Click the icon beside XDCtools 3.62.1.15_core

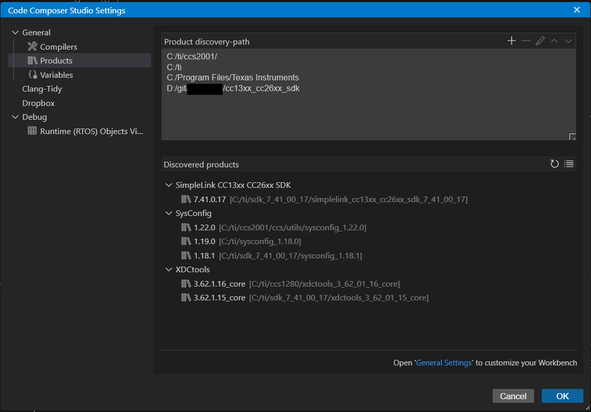[x=186, y=298]
